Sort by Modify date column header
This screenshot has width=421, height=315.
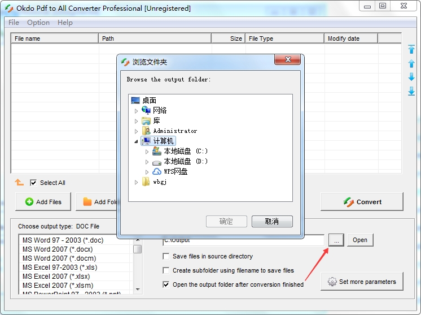[x=351, y=38]
